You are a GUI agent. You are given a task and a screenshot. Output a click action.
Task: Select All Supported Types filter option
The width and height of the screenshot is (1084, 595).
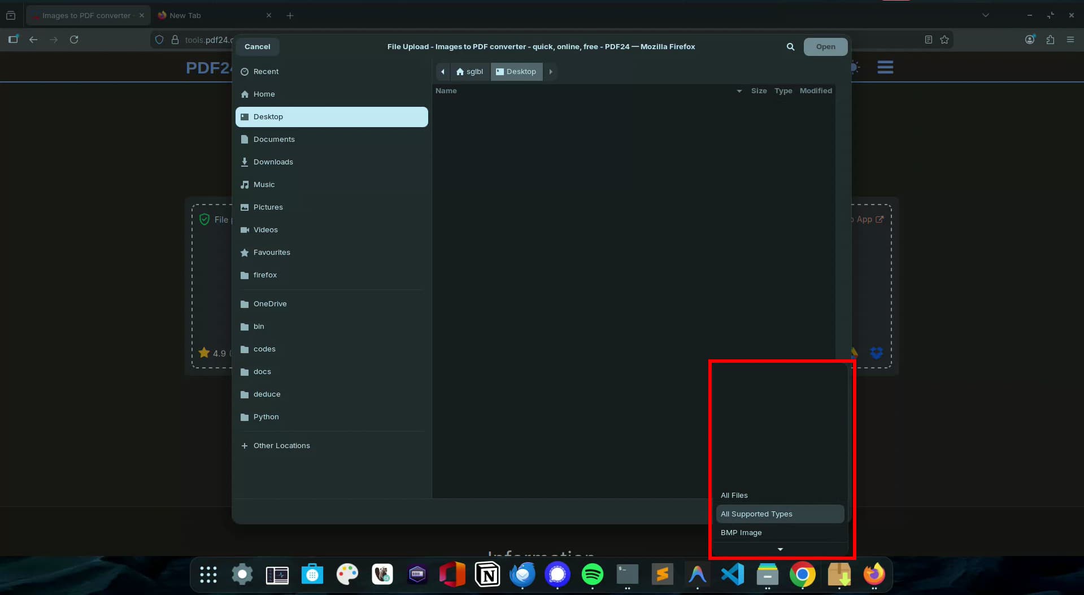[756, 514]
